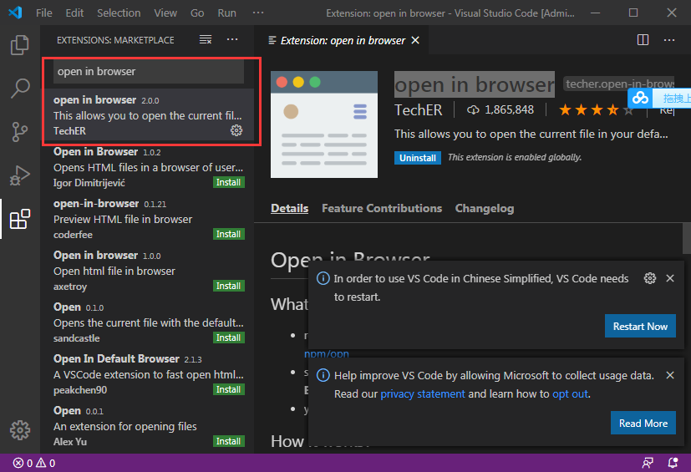
Task: Clear extensions search results icon
Action: pyautogui.click(x=206, y=39)
